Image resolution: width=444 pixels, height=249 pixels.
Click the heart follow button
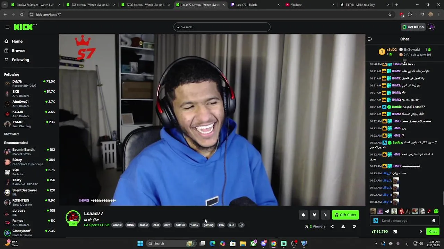click(314, 215)
